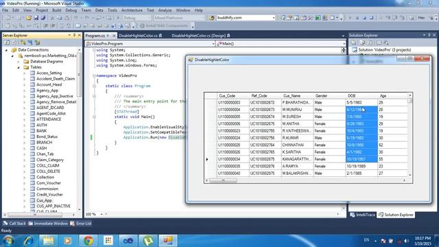Click the Server Explorer horizontal scrollbar
The height and width of the screenshot is (247, 439).
click(40, 215)
